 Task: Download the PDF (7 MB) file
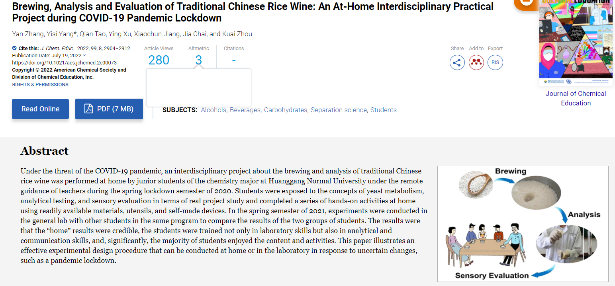(x=109, y=109)
